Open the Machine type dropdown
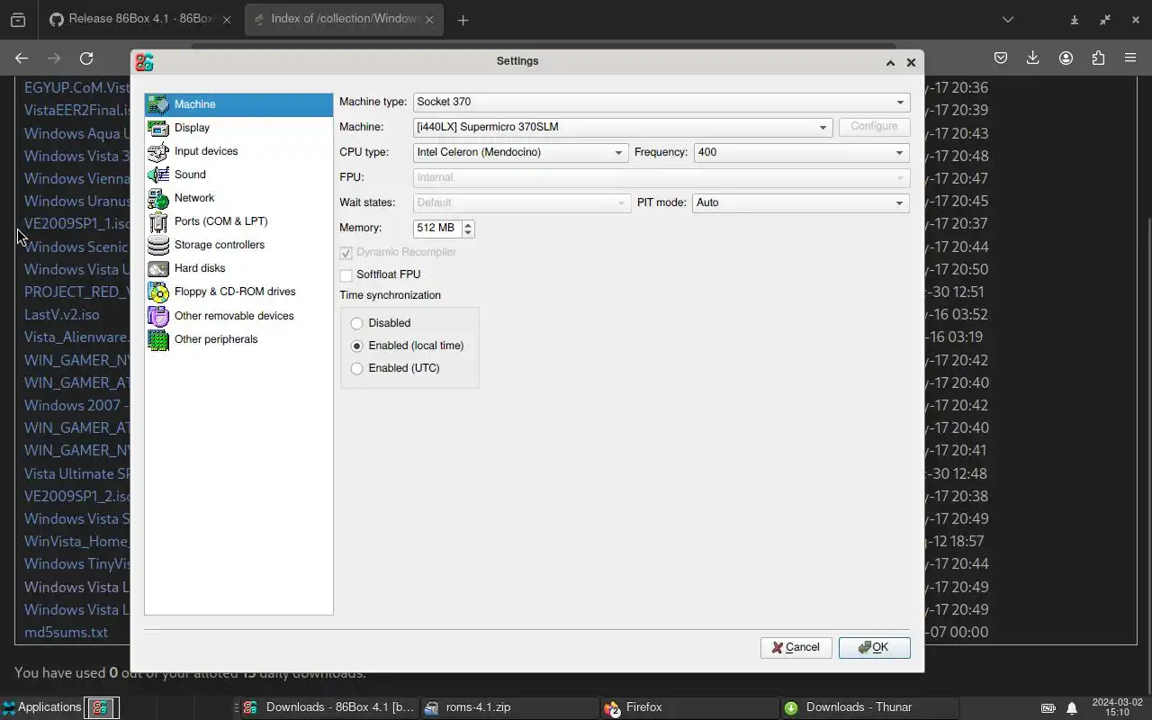Screen dimensions: 1152x720 tap(661, 102)
